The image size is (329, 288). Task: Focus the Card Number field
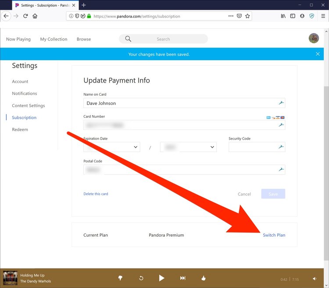coord(184,125)
